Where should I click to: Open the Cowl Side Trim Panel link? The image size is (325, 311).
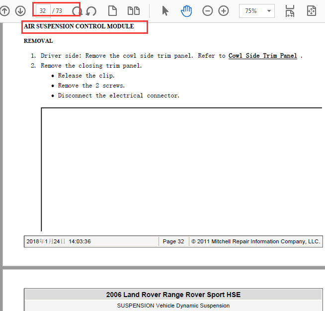[262, 56]
